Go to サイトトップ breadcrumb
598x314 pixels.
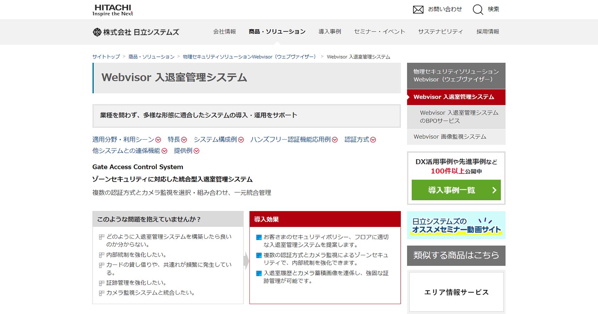(106, 57)
